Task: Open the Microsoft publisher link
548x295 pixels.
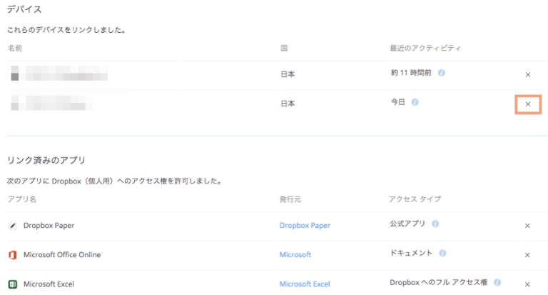Action: [x=295, y=255]
